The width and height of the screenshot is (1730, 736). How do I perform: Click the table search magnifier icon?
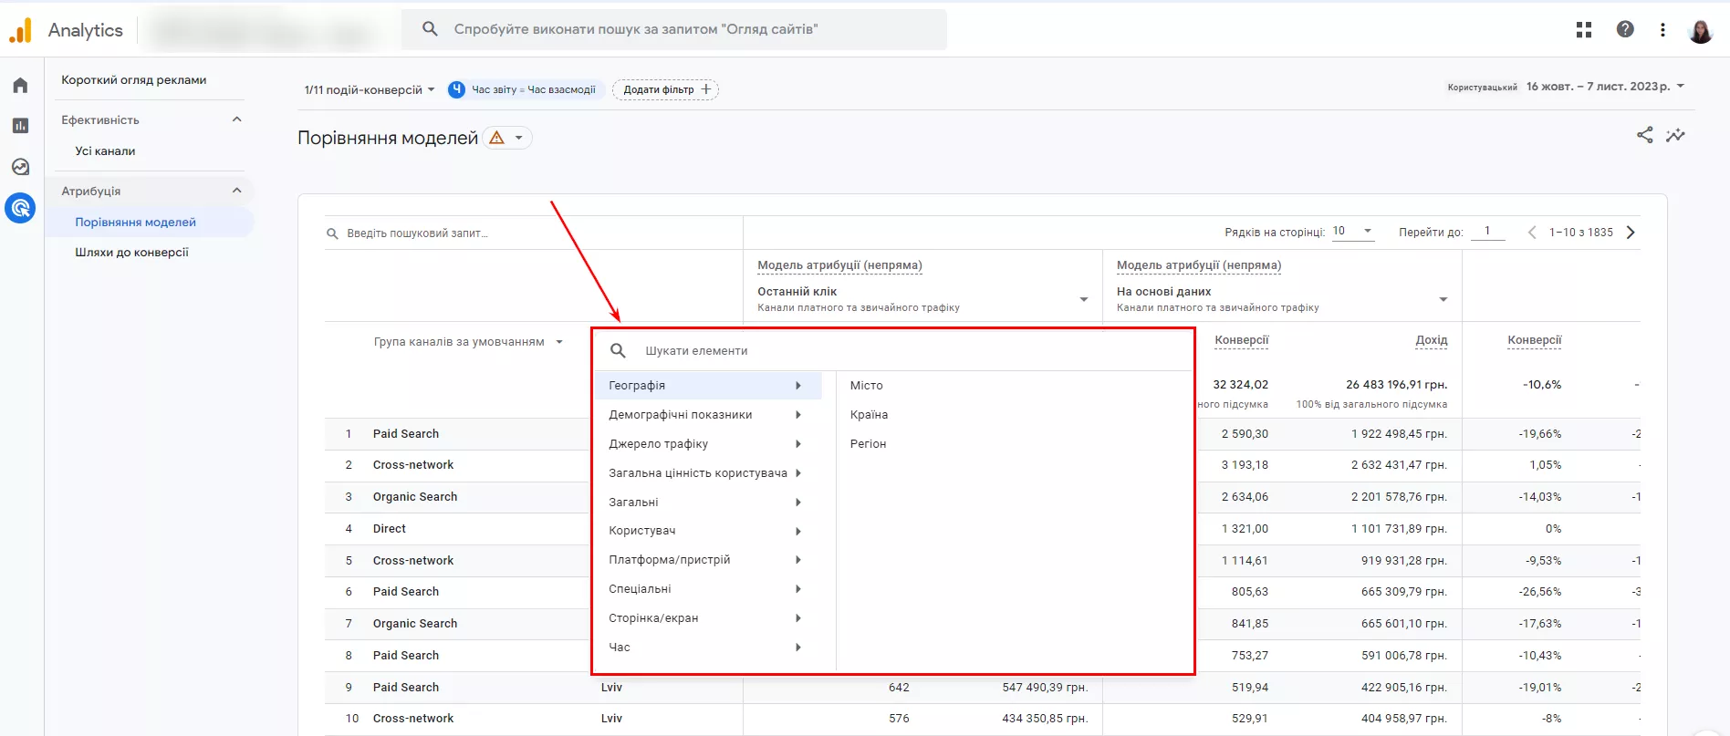coord(332,233)
